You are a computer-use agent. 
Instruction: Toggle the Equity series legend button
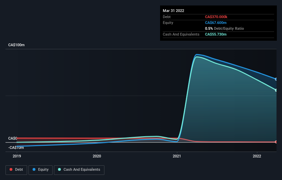[x=41, y=170]
